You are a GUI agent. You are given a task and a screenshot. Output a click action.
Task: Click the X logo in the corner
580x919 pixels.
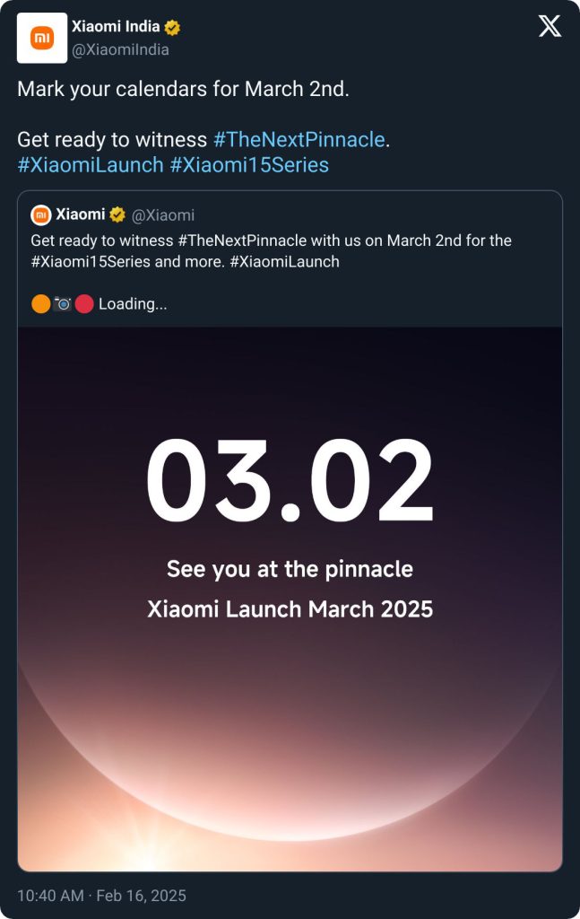pos(550,27)
